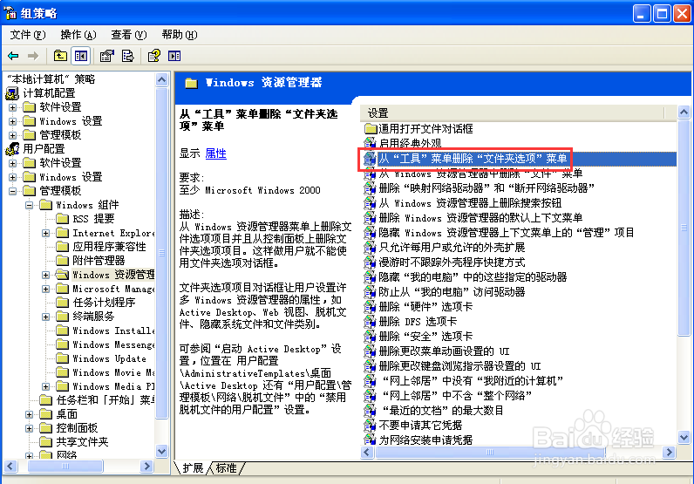694x484 pixels.
Task: Click policy icon beside 启用经典外观
Action: [x=370, y=144]
